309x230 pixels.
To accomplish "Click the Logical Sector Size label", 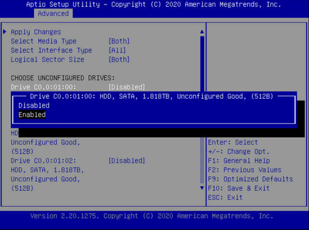I will point(47,59).
